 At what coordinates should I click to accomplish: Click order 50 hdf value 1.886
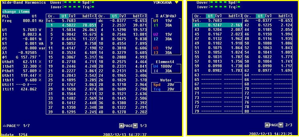coord(286,43)
